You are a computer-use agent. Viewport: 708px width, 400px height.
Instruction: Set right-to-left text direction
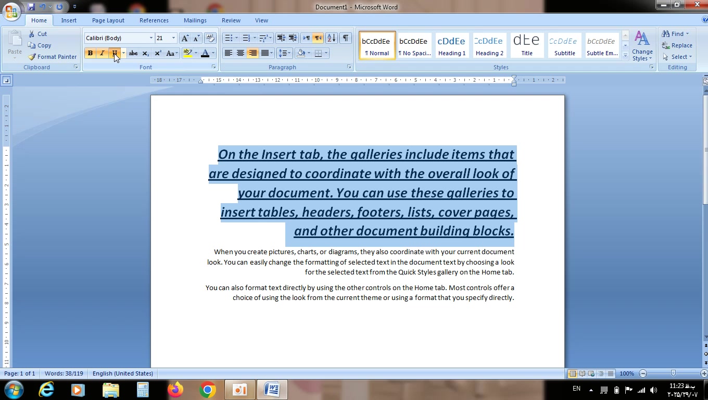click(318, 38)
